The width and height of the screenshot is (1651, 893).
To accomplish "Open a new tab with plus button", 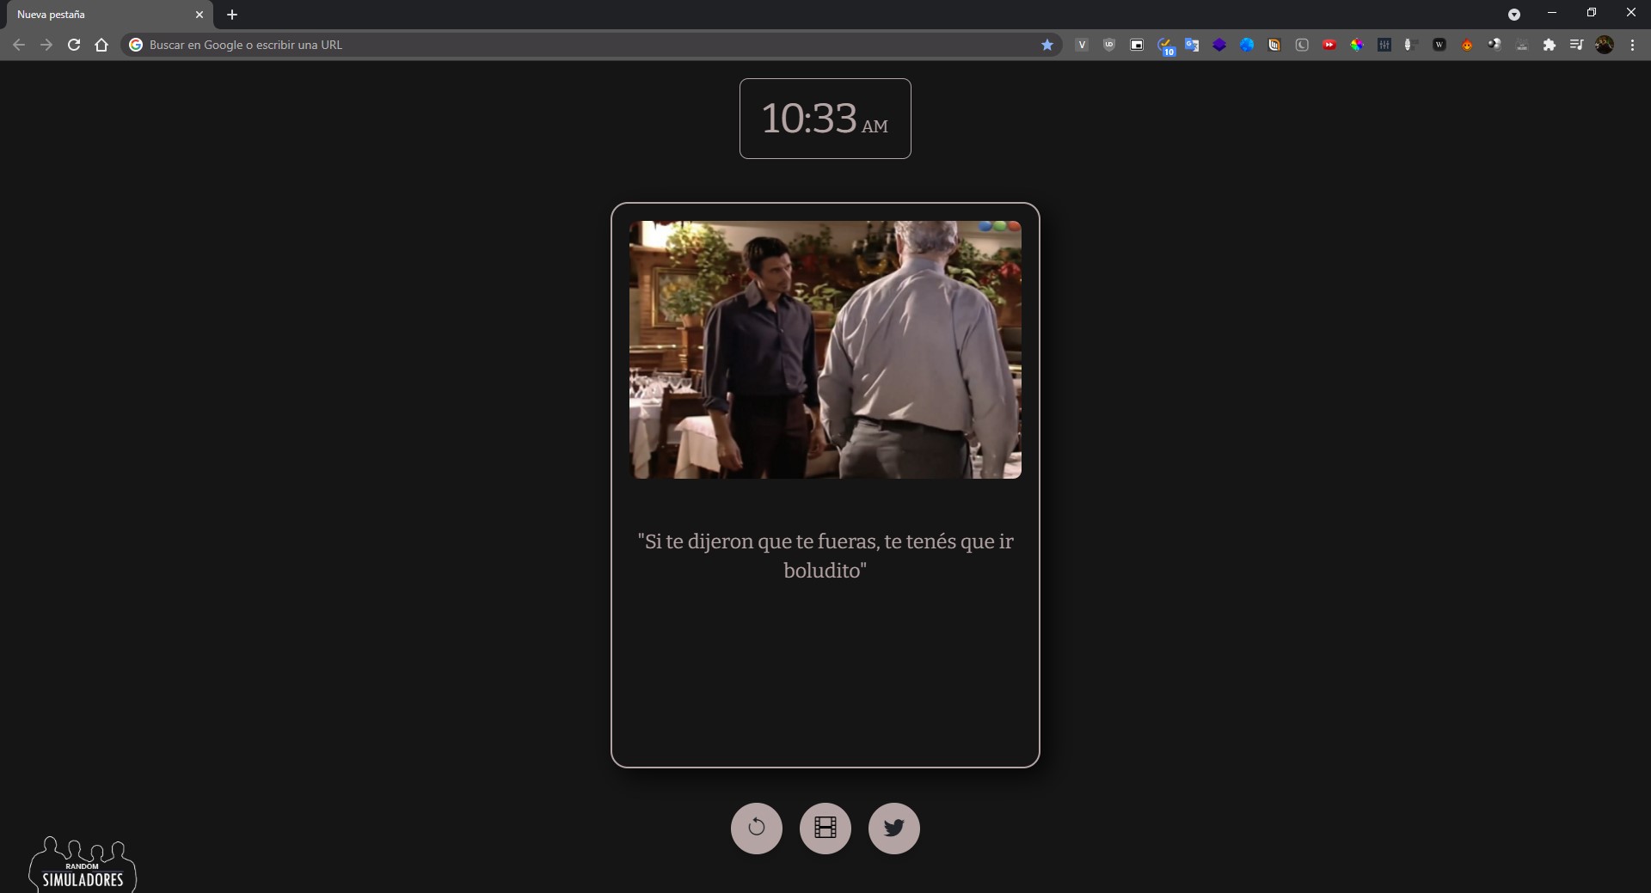I will (232, 15).
